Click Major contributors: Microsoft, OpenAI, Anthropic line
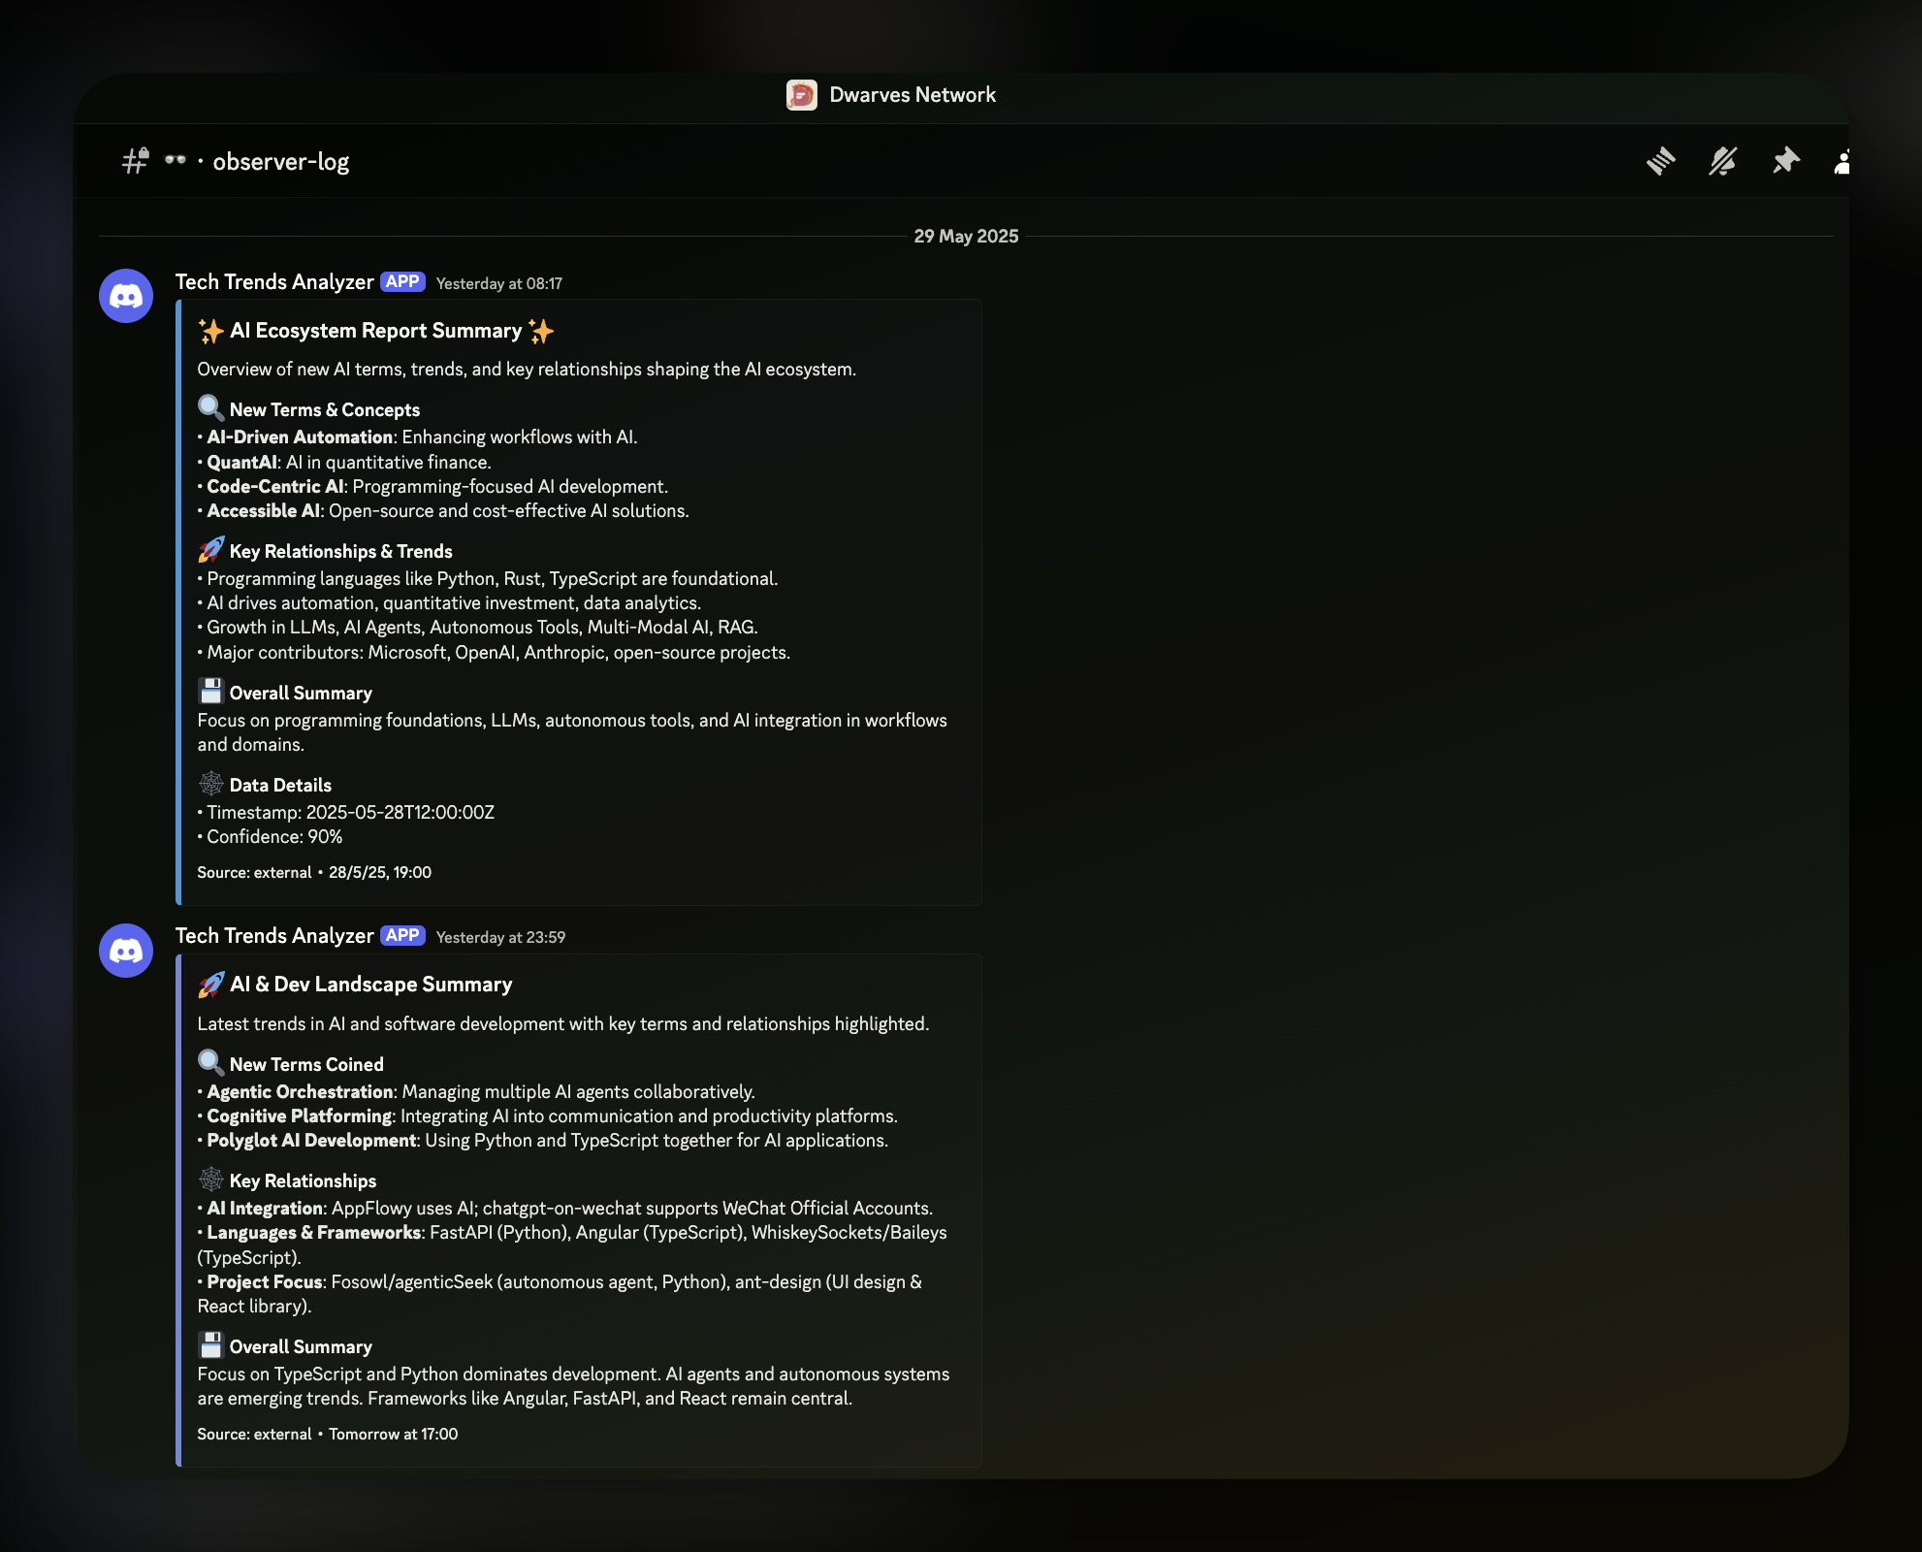 494,653
